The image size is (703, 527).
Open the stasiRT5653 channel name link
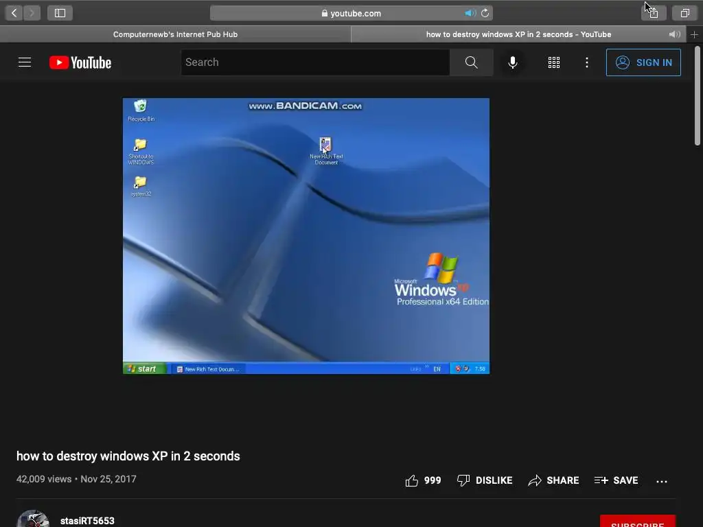pos(87,521)
